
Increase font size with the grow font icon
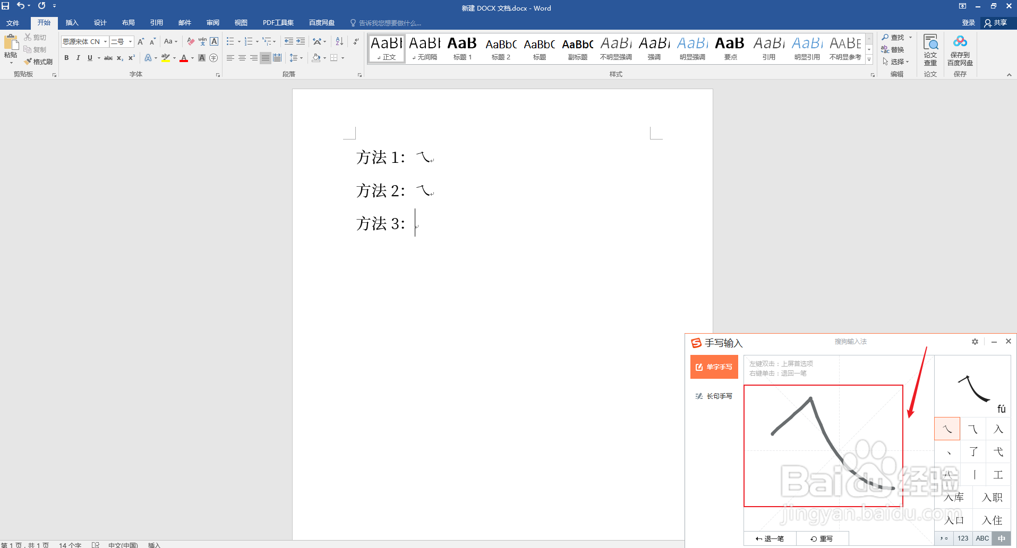141,41
